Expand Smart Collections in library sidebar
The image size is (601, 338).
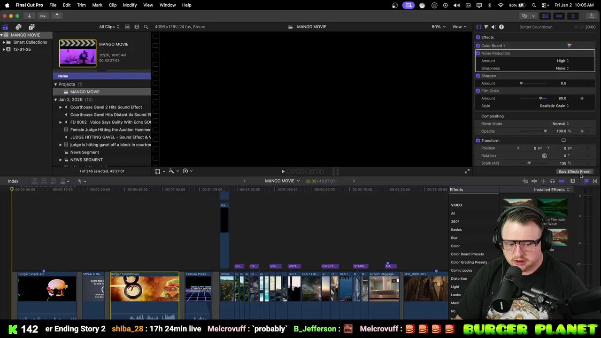pos(4,42)
